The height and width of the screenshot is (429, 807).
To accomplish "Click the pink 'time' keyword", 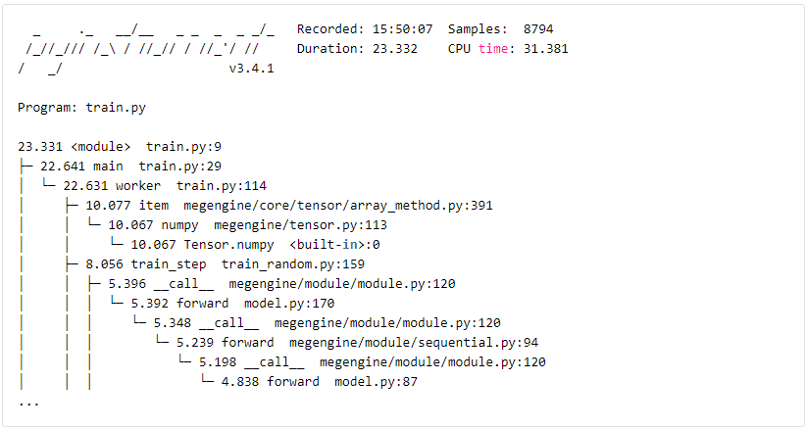I will [493, 49].
